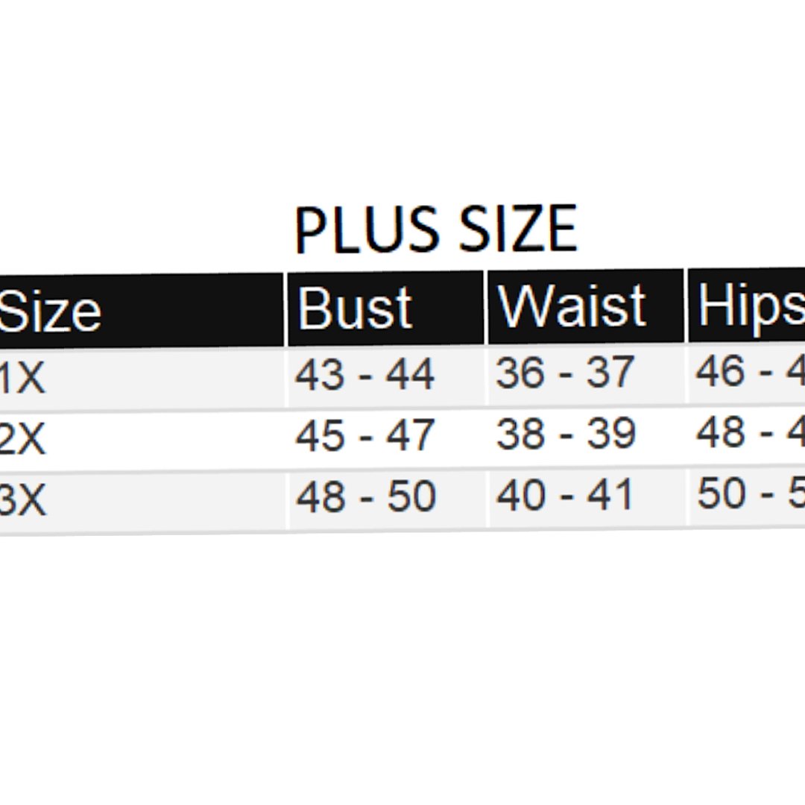This screenshot has height=805, width=805.
Task: Select the Hips column header
Action: pos(750,306)
